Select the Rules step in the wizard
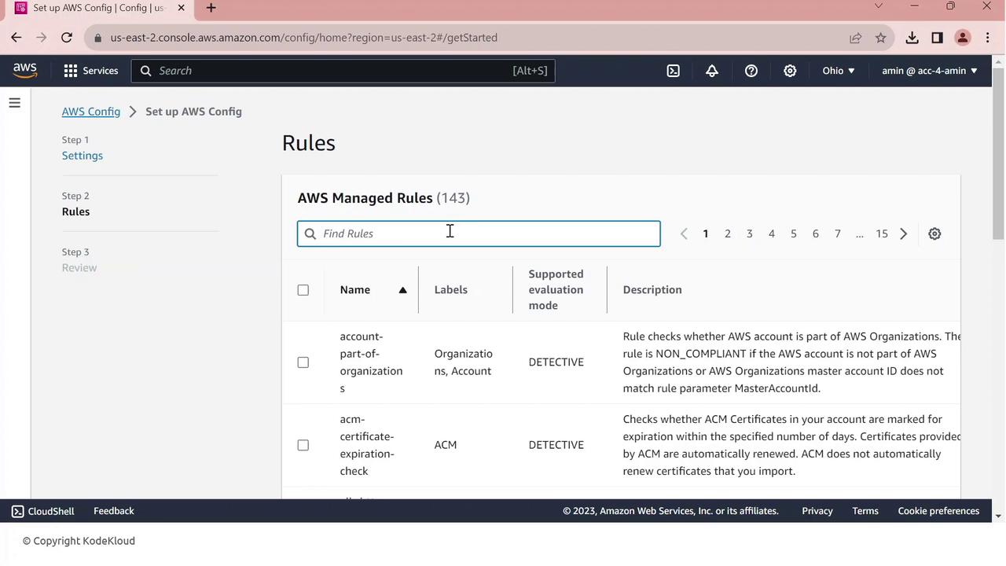 (75, 211)
